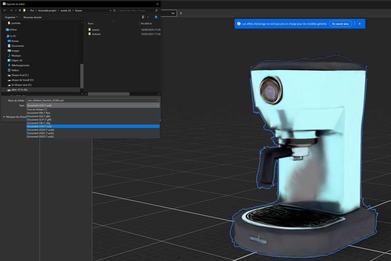Click the refresh icon in address bar
This screenshot has height=261, width=391.
pyautogui.click(x=114, y=10)
